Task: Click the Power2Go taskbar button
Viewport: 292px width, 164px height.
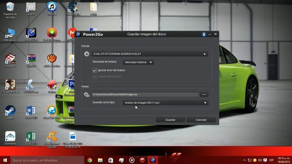Action: [153, 160]
